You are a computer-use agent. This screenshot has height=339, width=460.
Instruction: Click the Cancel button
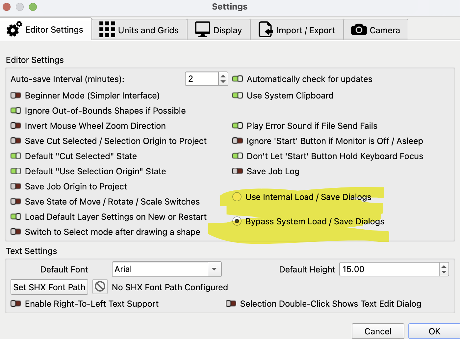[378, 331]
